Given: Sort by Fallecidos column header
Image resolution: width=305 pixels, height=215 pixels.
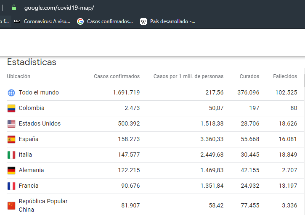Looking at the screenshot, I should point(285,76).
